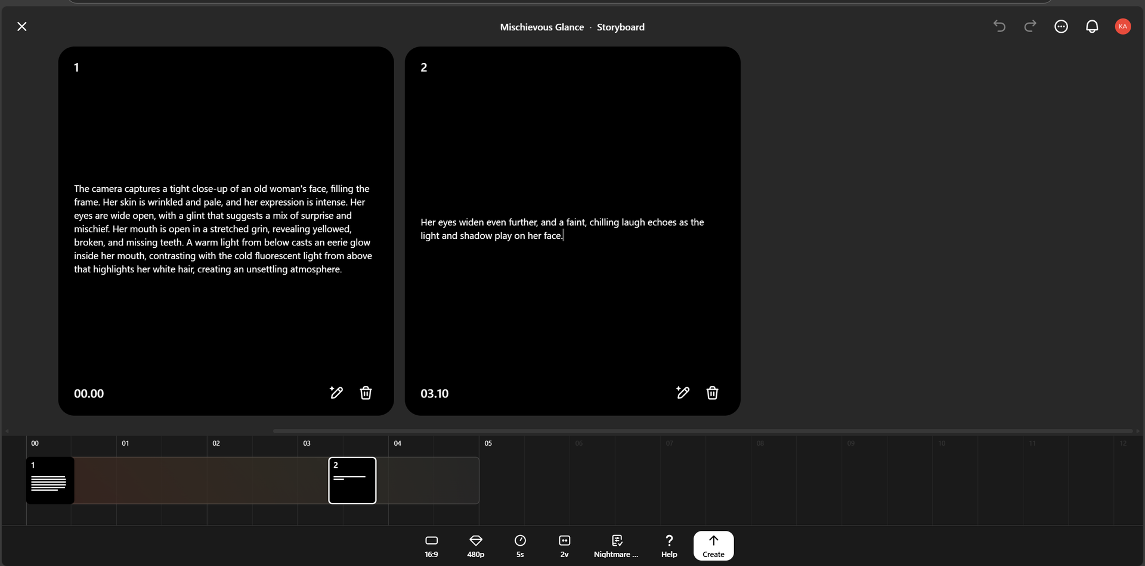Click the description text of card 2
Screen dimensions: 1145x566
[562, 229]
